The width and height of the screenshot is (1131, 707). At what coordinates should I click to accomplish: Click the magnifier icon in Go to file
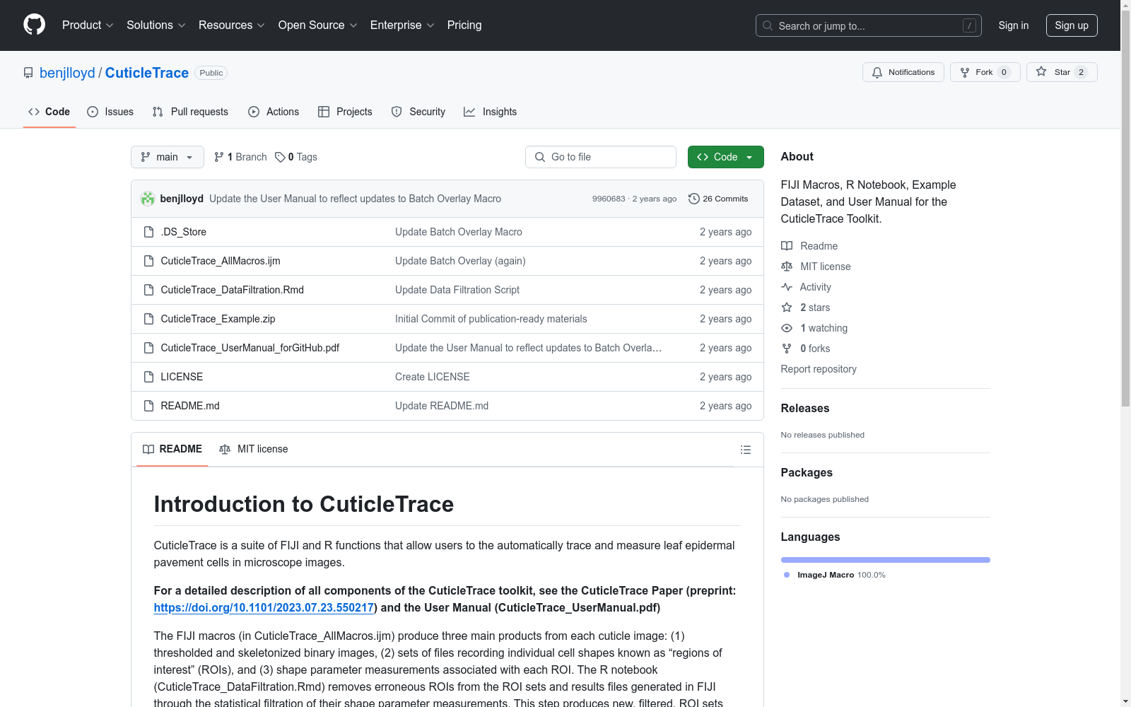coord(540,157)
